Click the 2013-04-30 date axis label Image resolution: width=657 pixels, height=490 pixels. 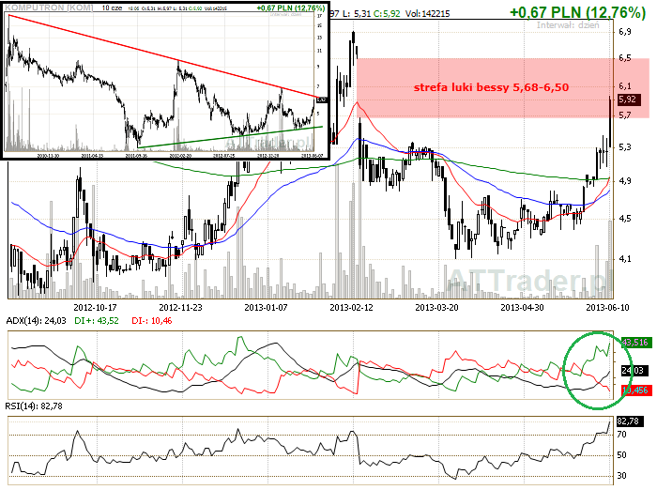pyautogui.click(x=522, y=308)
